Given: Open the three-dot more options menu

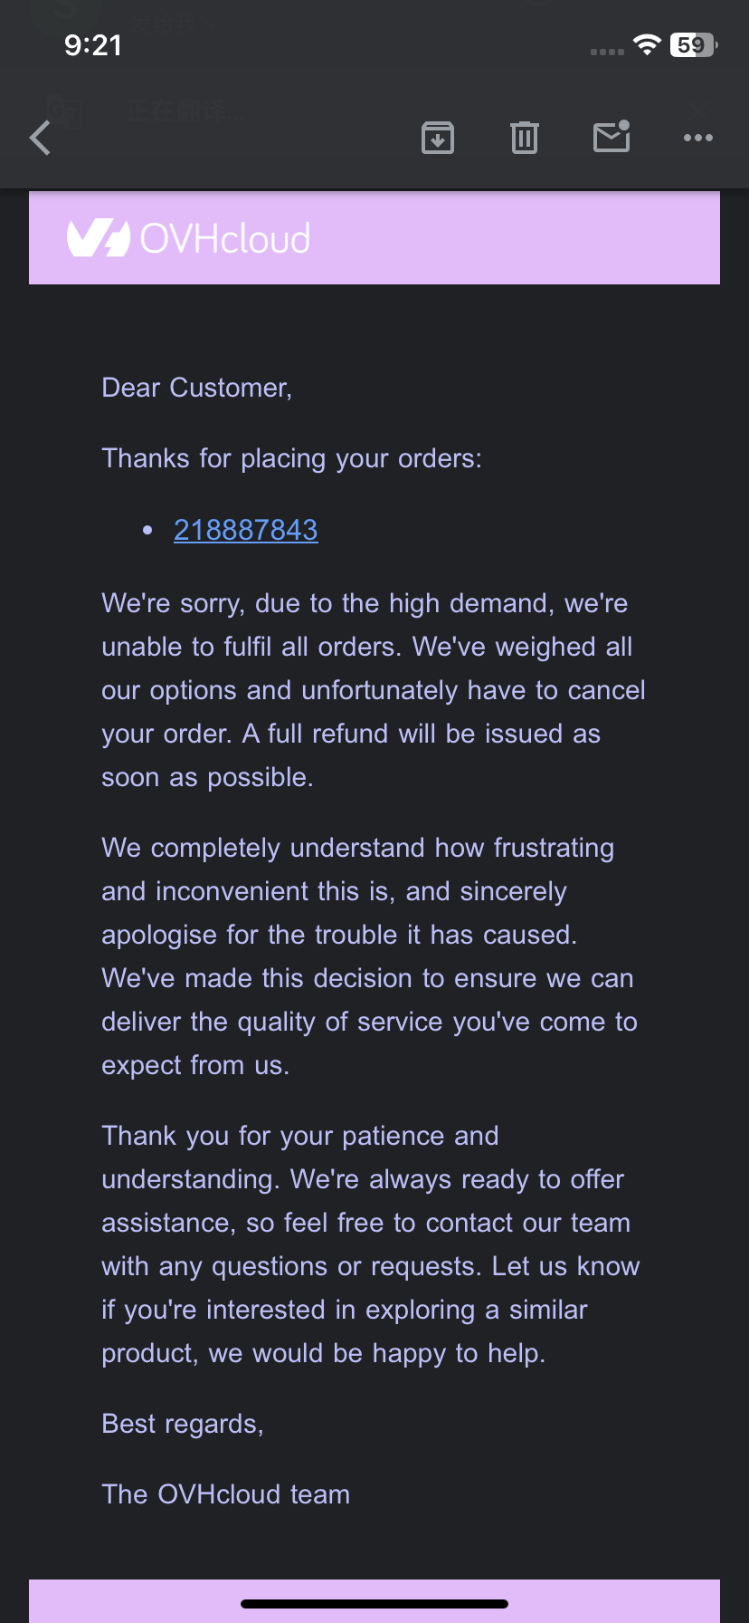Looking at the screenshot, I should [x=698, y=138].
